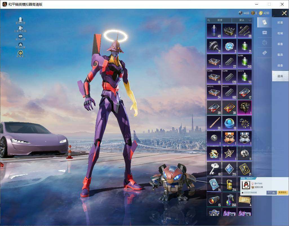
Task: Click the change appearance icon (更换形象)
Action: tap(21, 20)
